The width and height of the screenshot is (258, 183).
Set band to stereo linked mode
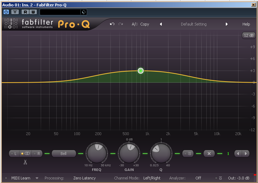point(25,154)
